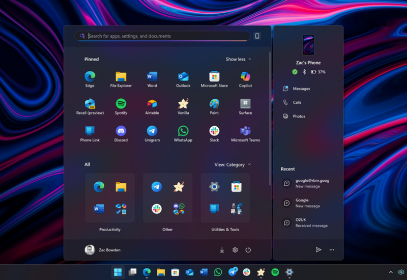This screenshot has width=407, height=280.
Task: Launch WhatsApp from Pinned section
Action: pos(183,134)
